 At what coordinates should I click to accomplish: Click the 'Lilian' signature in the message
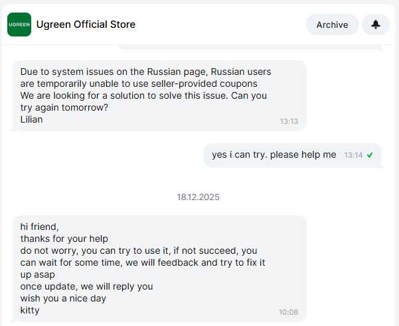click(32, 119)
